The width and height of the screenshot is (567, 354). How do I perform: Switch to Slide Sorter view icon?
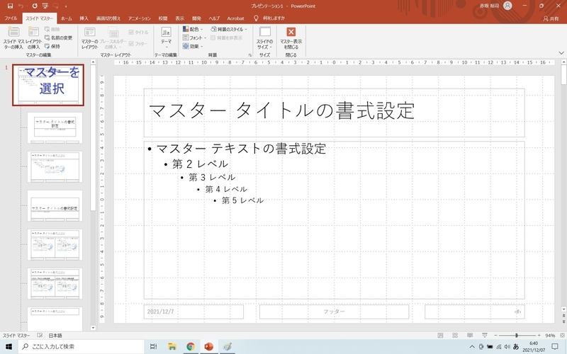point(455,336)
